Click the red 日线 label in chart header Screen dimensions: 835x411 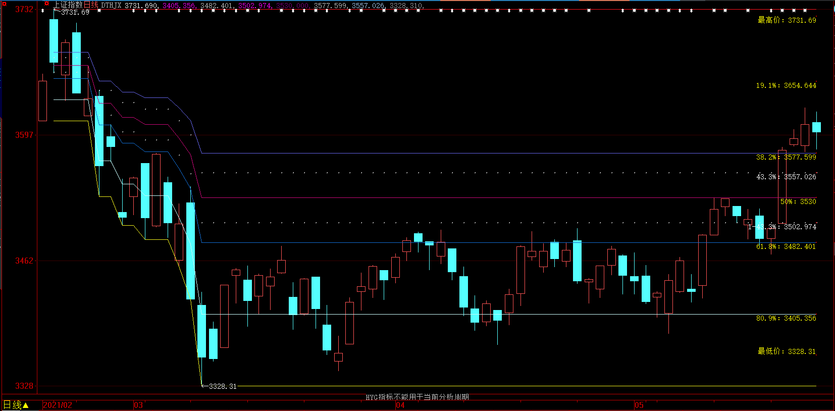tap(91, 5)
